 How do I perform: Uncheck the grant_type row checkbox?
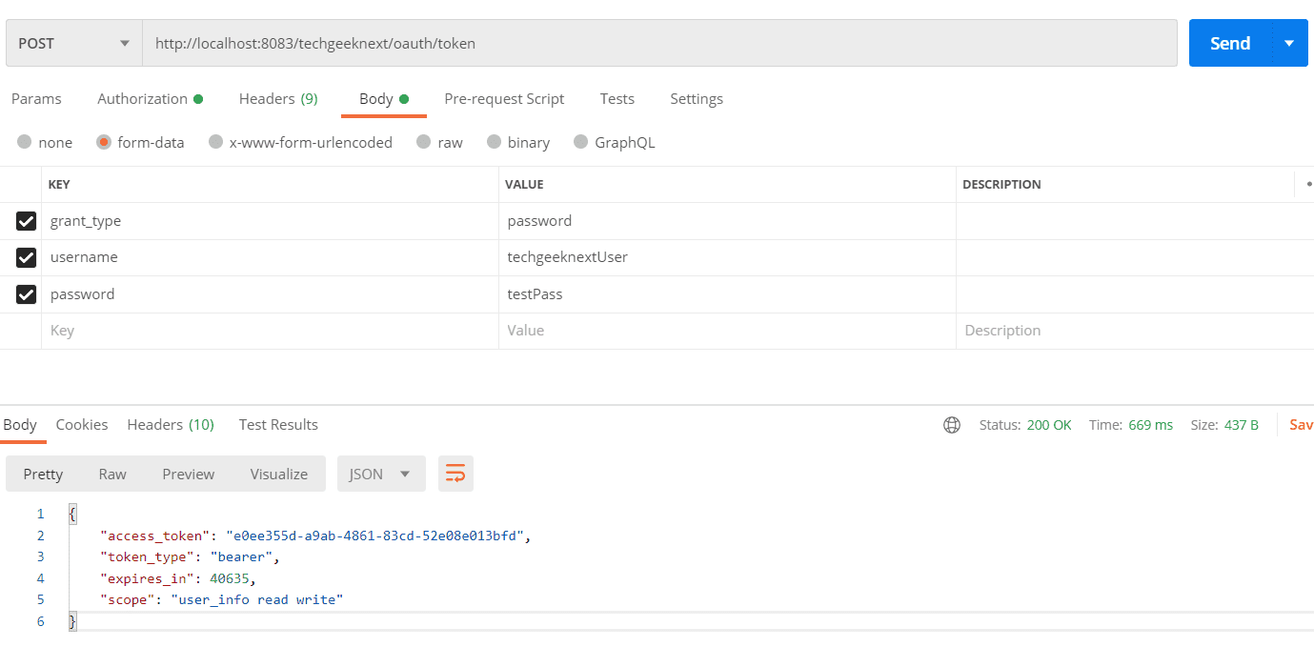tap(26, 221)
